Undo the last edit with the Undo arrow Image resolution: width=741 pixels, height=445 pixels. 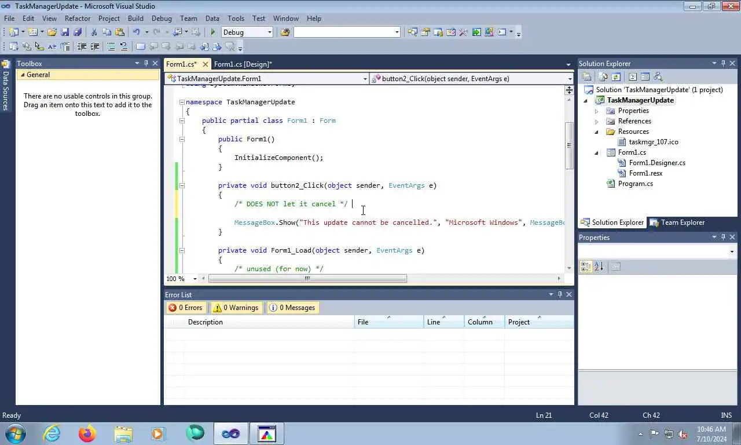tap(137, 32)
